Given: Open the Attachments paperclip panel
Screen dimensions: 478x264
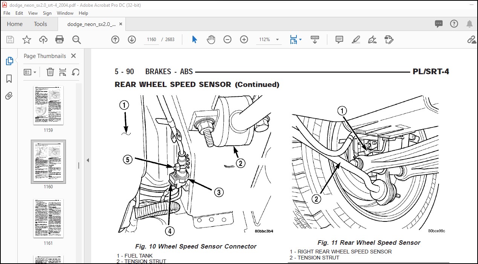Looking at the screenshot, I should click(9, 96).
